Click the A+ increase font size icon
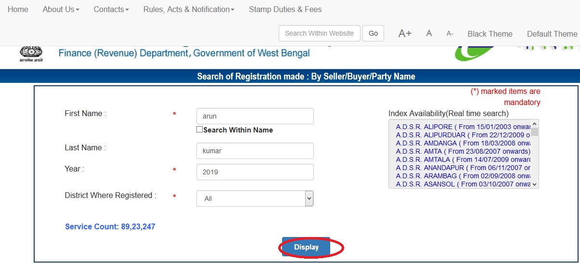The width and height of the screenshot is (580, 264). click(405, 34)
